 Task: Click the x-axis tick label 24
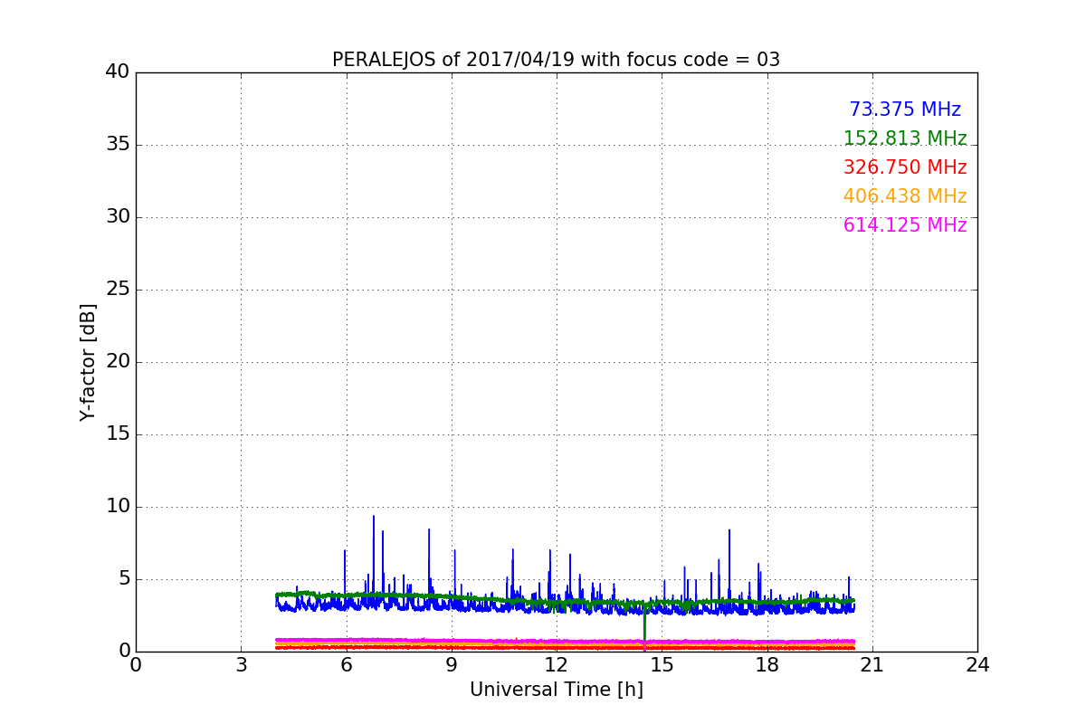tap(977, 665)
